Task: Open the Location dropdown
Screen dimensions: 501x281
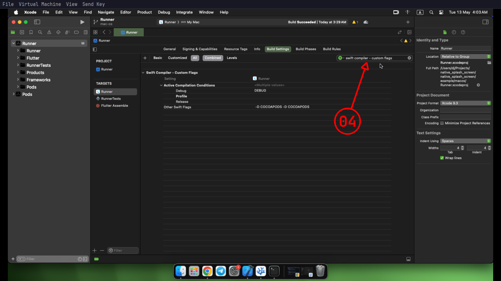Action: point(465,57)
